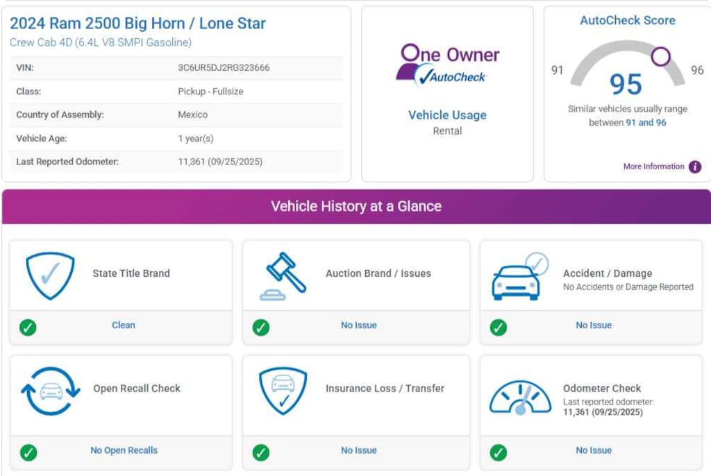Open the Clean title status link
Viewport: 711px width, 476px height.
(x=124, y=325)
